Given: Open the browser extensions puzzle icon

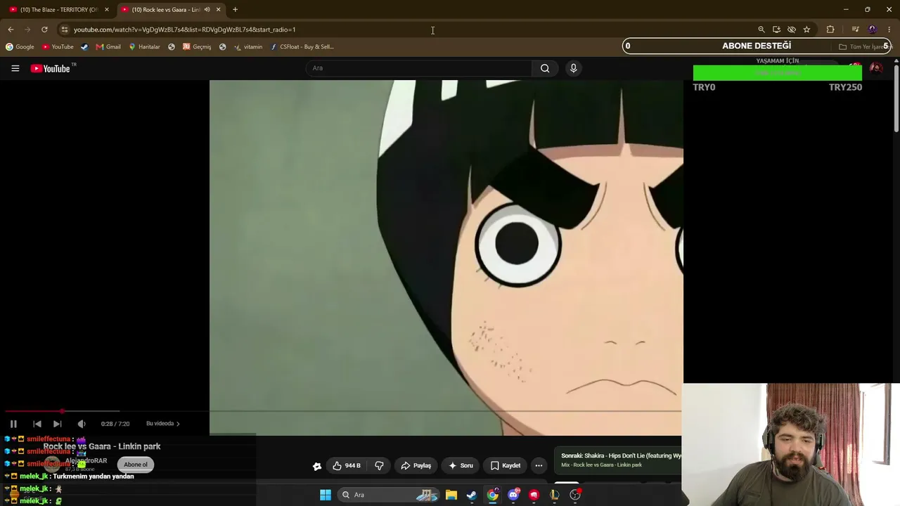Looking at the screenshot, I should [x=830, y=30].
